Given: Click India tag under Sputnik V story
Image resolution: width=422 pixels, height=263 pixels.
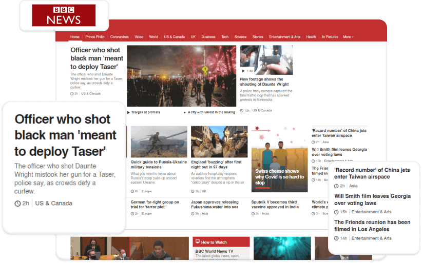Looking at the screenshot, I should pyautogui.click(x=265, y=214).
